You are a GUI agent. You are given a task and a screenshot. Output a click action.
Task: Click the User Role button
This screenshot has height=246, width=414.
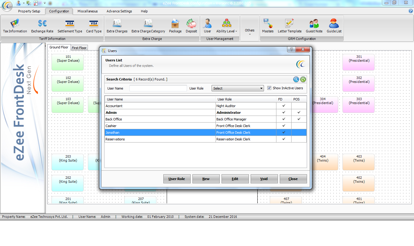(177, 179)
